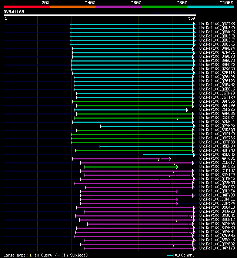View the UniRef100_A8AA63 label
The image size is (237, 258).
[217, 187]
